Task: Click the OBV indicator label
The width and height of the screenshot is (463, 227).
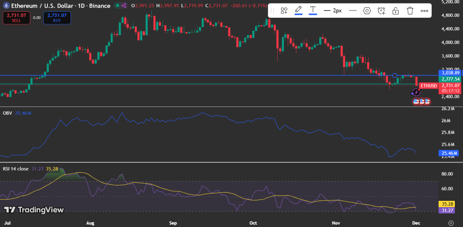Action: coord(7,113)
